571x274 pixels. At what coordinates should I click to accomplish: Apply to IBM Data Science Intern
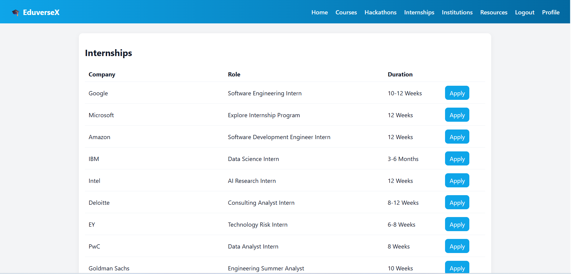(x=457, y=159)
